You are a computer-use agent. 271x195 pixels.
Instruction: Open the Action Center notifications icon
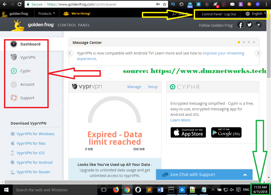click(238, 190)
